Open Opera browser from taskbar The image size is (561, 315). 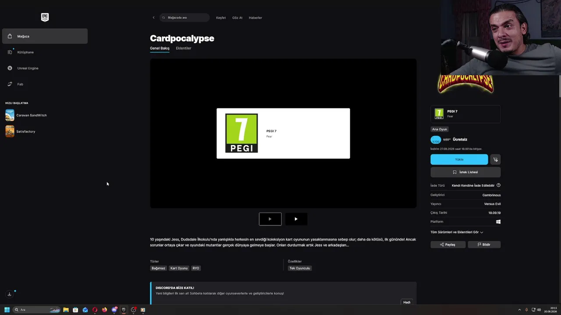95,310
